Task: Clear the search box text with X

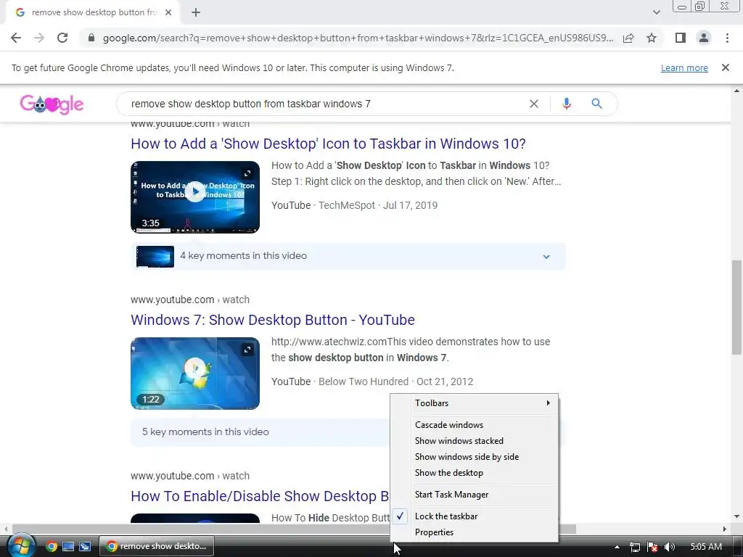Action: 533,104
